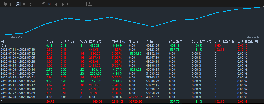Click the 合计 totals row
The image size is (264, 104).
click(x=132, y=101)
